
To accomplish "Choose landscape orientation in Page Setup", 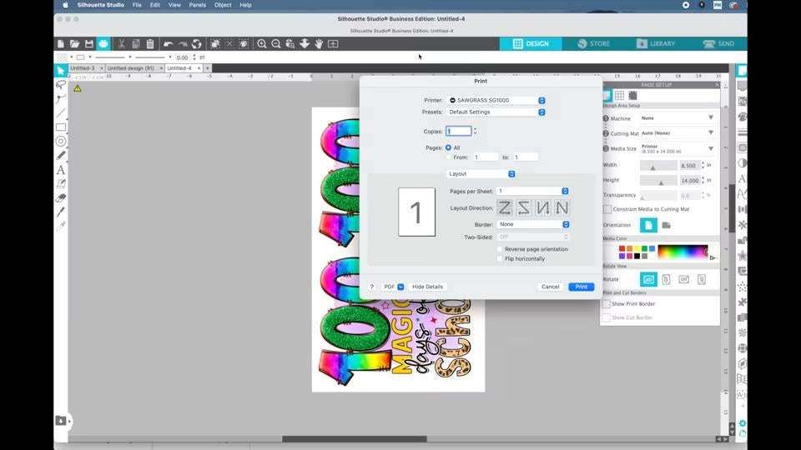I will point(667,225).
